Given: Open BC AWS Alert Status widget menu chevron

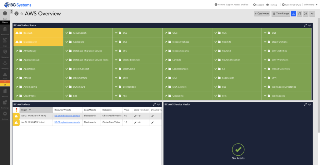Looking at the screenshot, I should pos(310,26).
